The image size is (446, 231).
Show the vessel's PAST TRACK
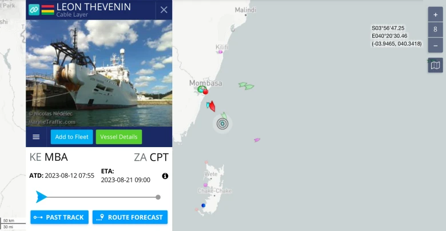coord(59,217)
